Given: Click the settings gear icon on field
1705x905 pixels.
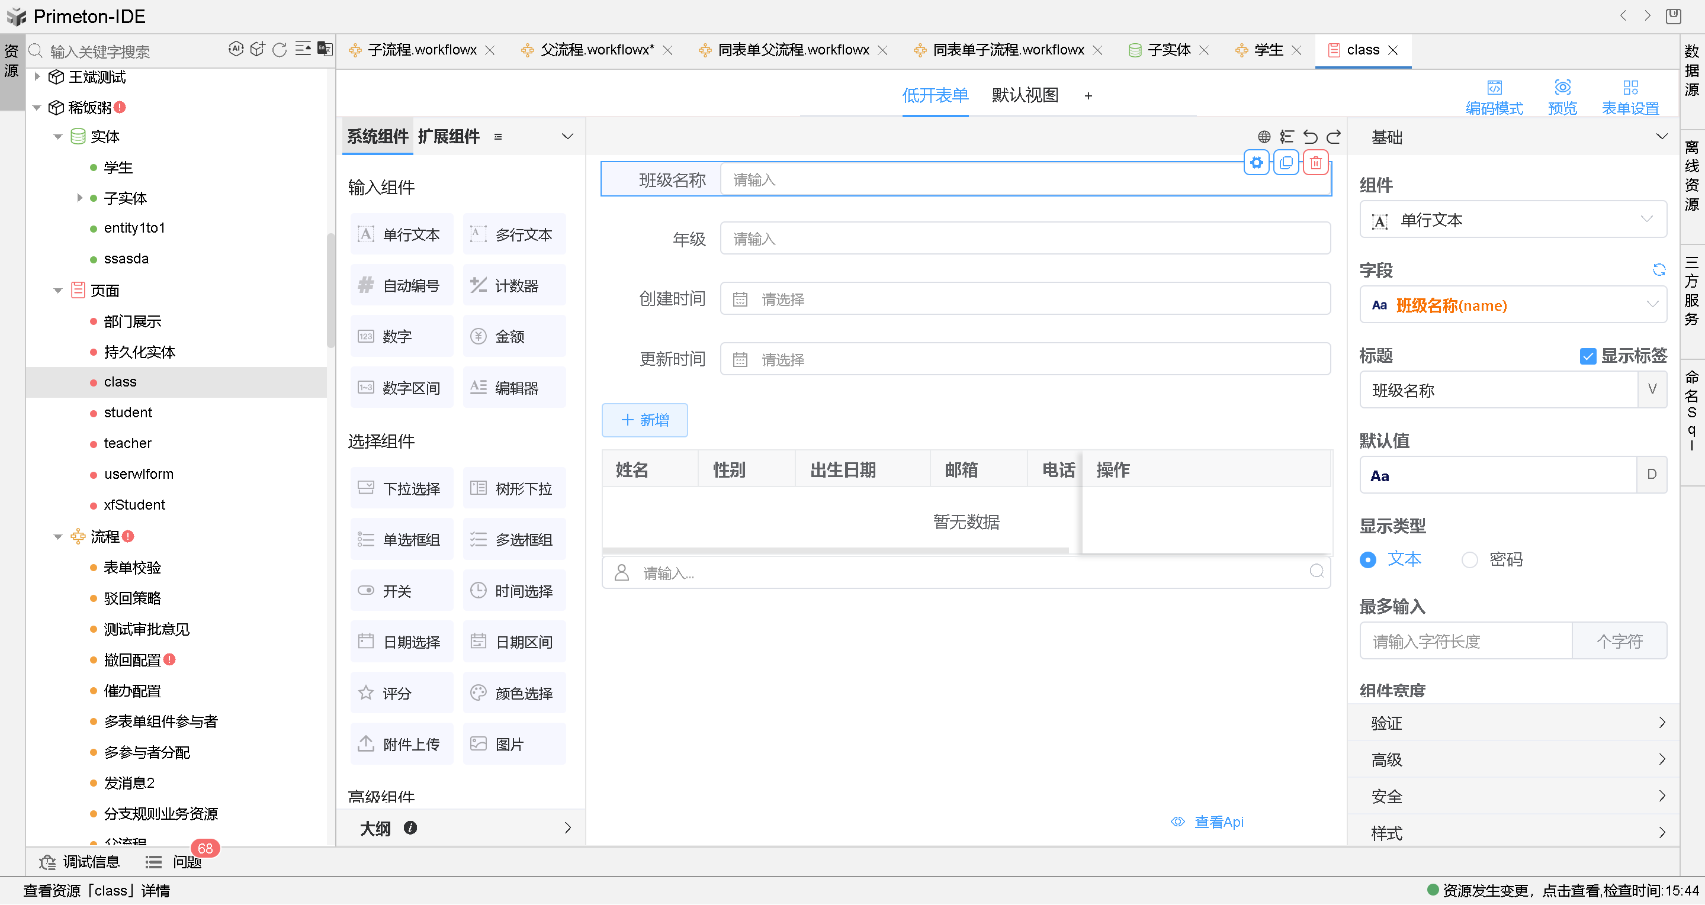Looking at the screenshot, I should tap(1257, 162).
